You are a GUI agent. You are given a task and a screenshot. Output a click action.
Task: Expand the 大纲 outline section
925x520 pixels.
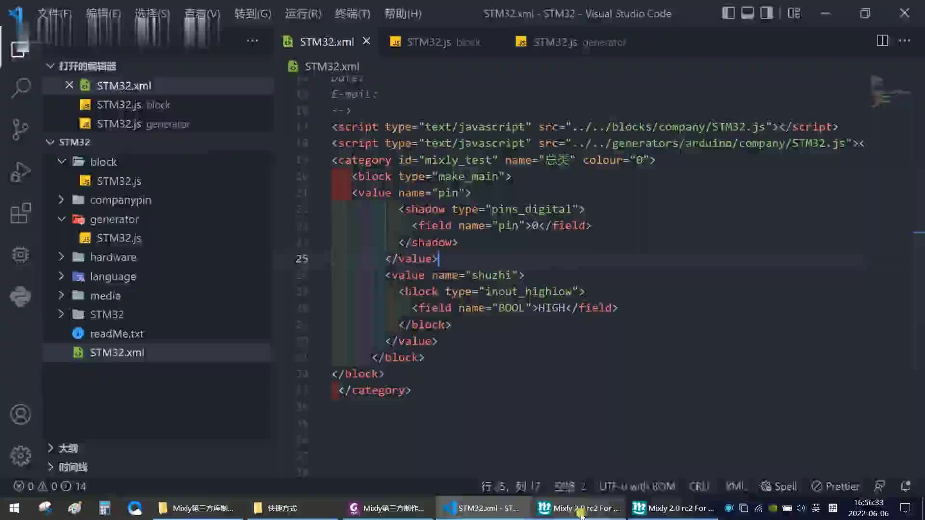tap(50, 448)
